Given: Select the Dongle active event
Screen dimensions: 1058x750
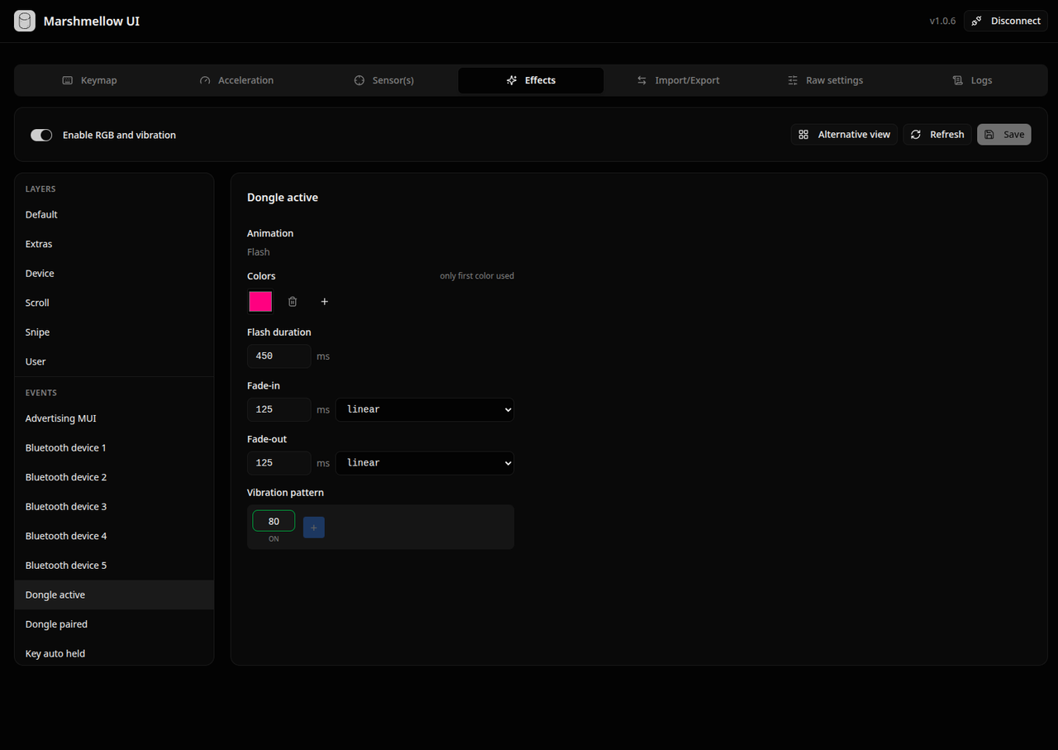Looking at the screenshot, I should [x=114, y=595].
